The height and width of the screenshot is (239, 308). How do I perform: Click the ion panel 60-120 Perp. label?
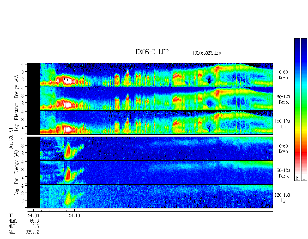pos(283,173)
